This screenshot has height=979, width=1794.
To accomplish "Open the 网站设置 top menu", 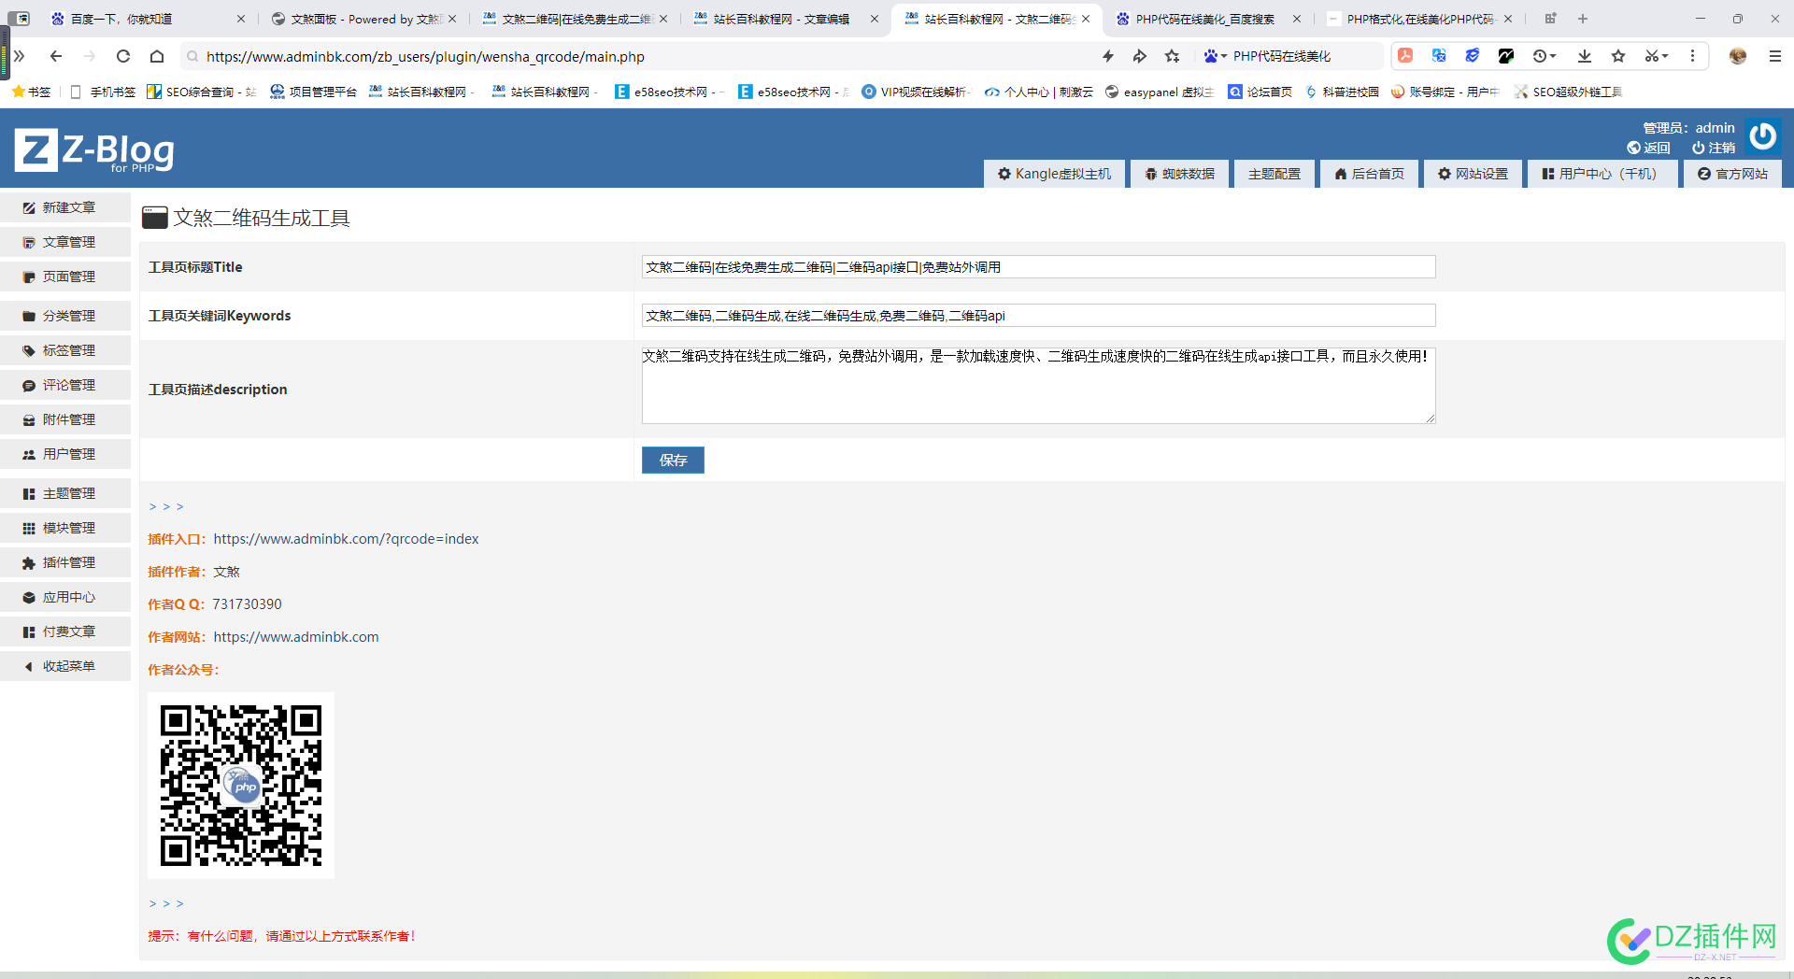I will (1473, 174).
